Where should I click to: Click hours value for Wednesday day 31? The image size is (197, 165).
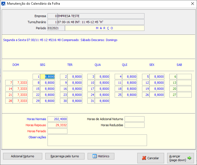click(x=102, y=101)
